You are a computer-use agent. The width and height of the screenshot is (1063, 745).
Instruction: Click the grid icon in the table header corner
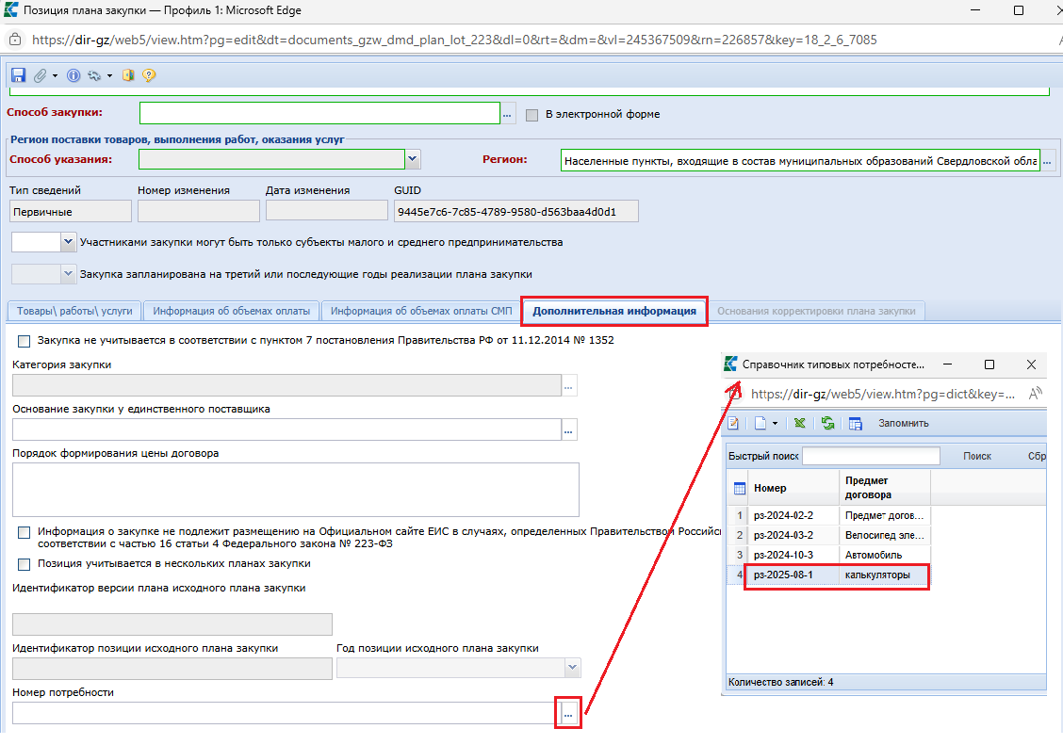[740, 488]
